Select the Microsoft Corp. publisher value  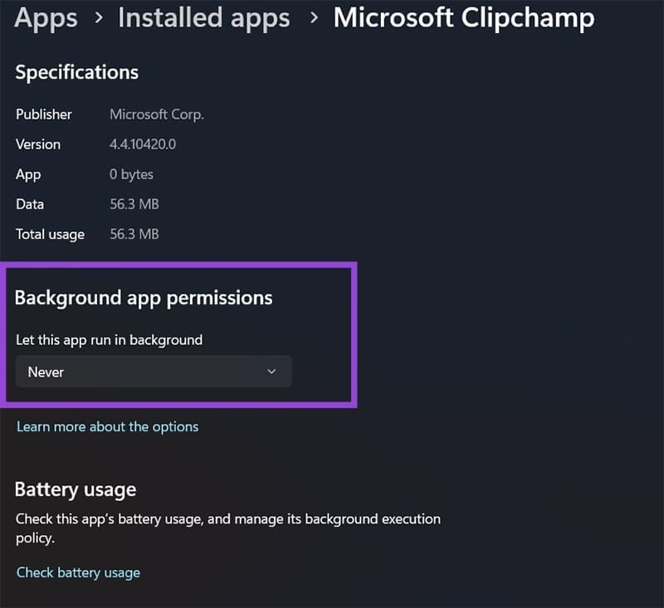(157, 114)
